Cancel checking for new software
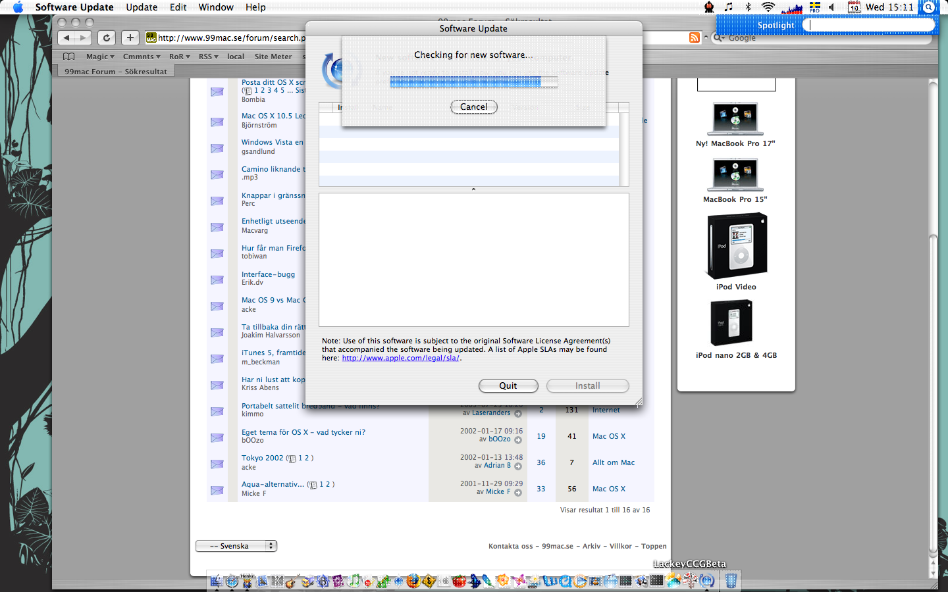The image size is (948, 592). 474,107
